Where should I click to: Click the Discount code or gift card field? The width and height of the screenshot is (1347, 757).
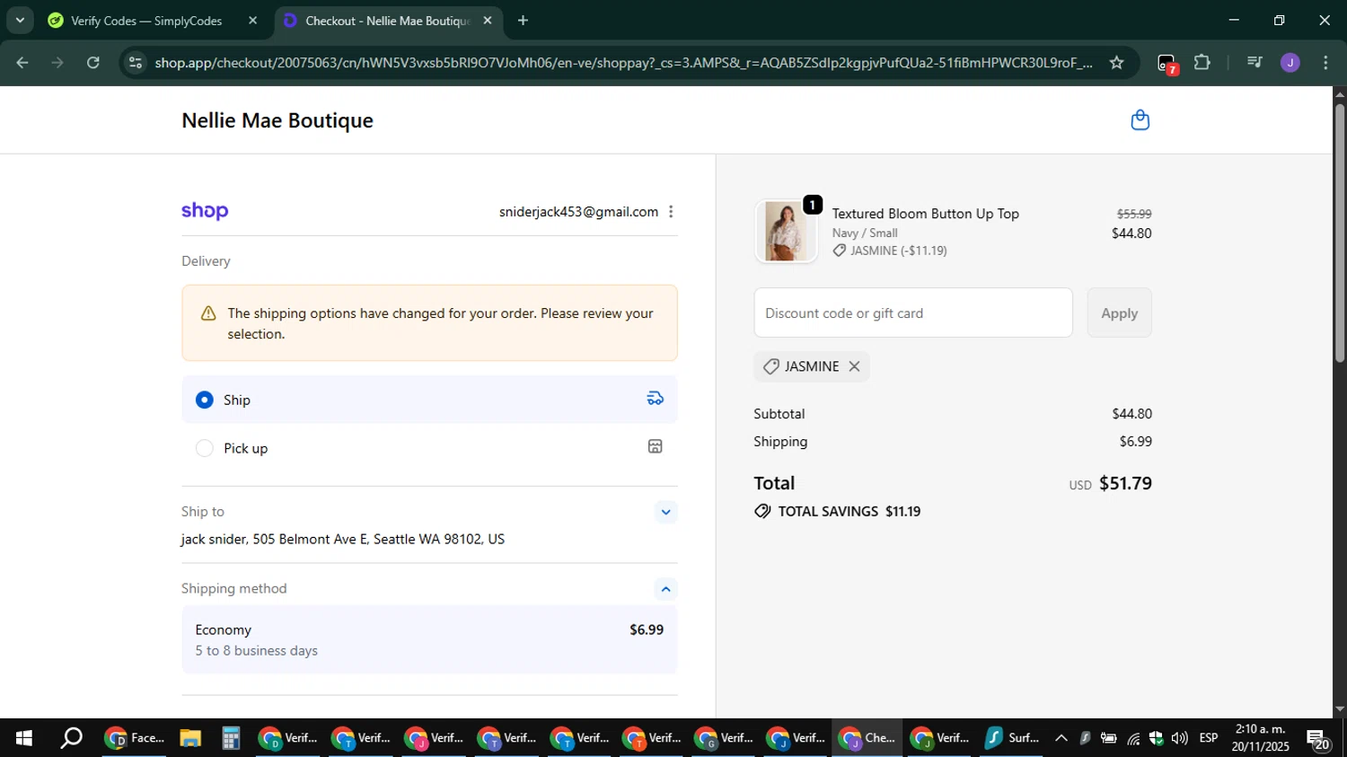click(x=913, y=312)
